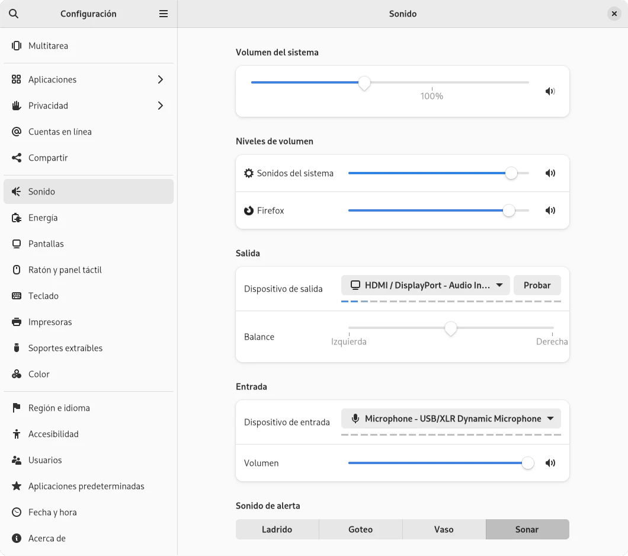Open the input device Microphone dropdown
The height and width of the screenshot is (556, 628).
pos(451,418)
